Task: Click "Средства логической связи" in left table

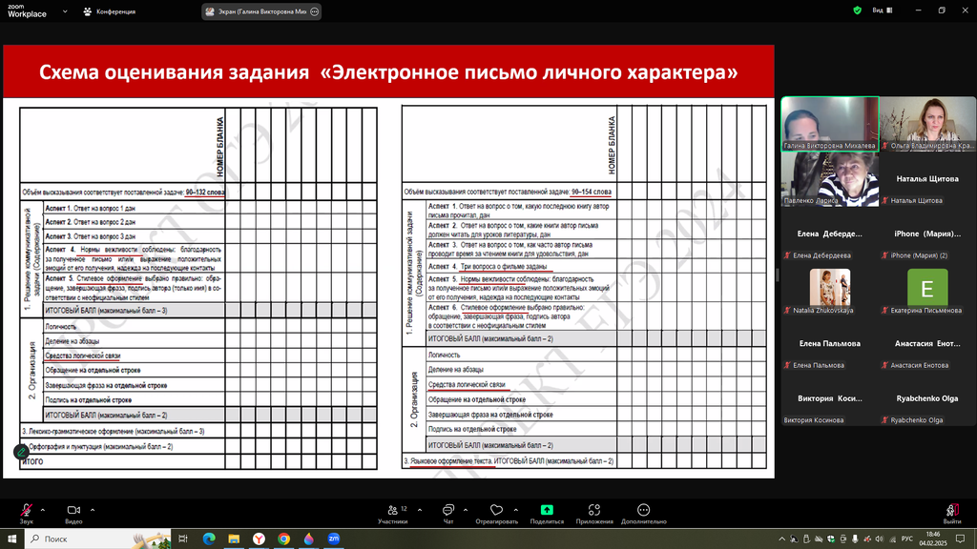Action: (x=83, y=356)
